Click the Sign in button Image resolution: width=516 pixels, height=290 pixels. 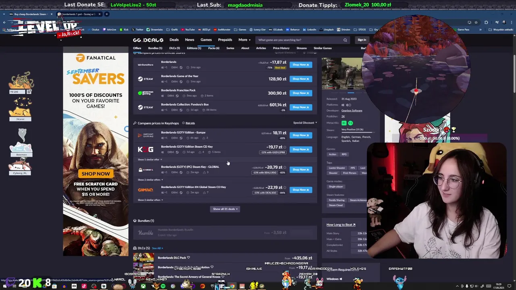click(x=362, y=40)
